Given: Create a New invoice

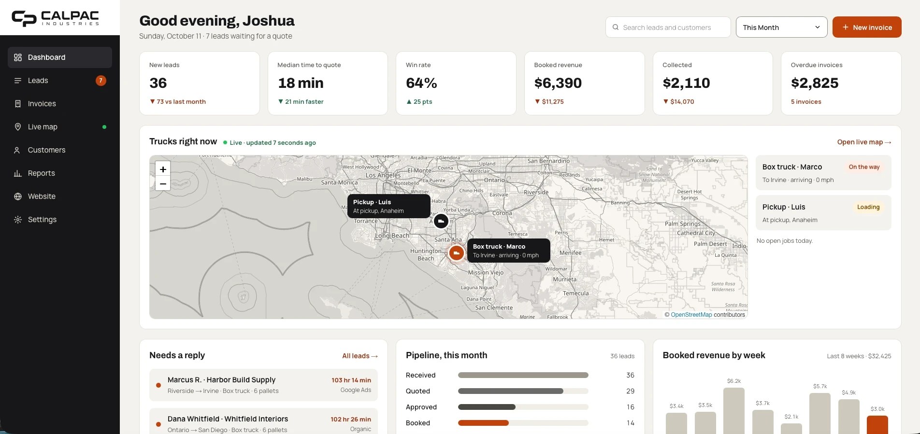Looking at the screenshot, I should click(867, 27).
